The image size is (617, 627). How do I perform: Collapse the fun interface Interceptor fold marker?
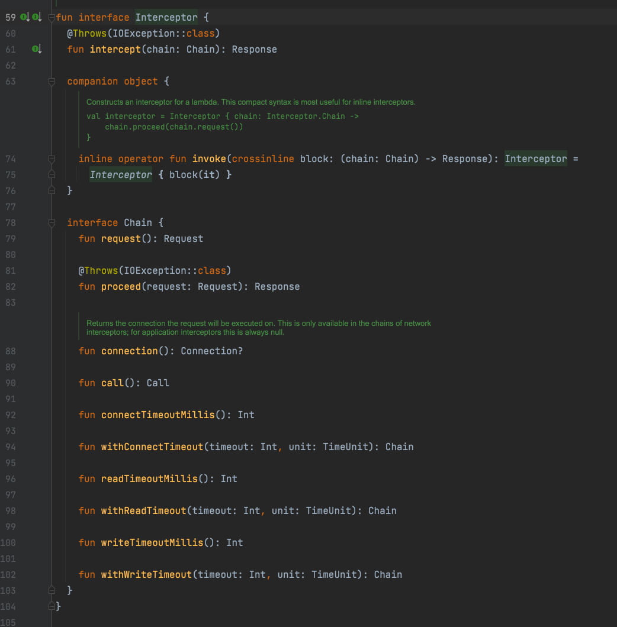[x=52, y=18]
